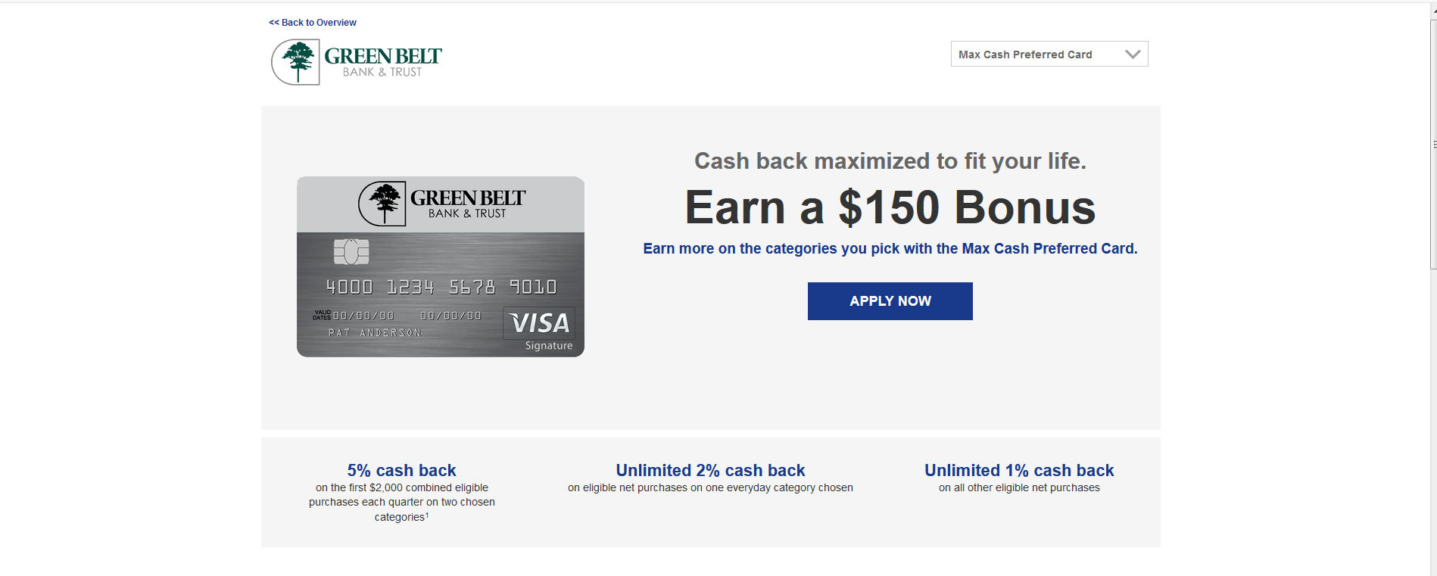Screen dimensions: 1437x576
Task: Click the 'Earn a $150 Bonus' headline
Action: (x=889, y=208)
